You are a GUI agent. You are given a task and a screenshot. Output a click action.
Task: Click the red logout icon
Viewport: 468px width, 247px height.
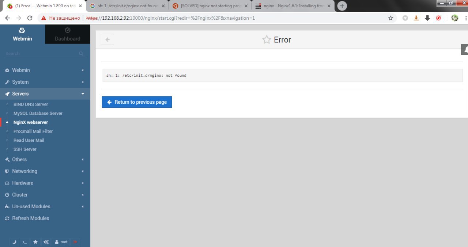tap(75, 242)
